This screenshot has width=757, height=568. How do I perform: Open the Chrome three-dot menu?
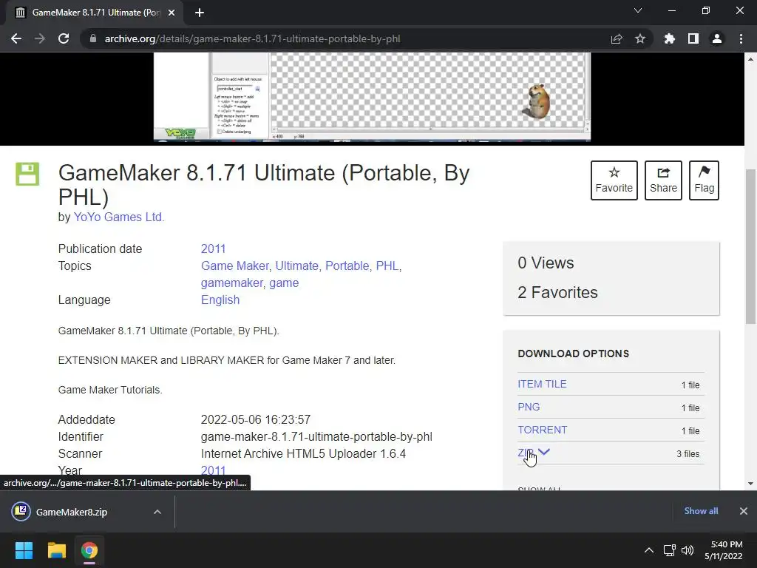point(741,38)
